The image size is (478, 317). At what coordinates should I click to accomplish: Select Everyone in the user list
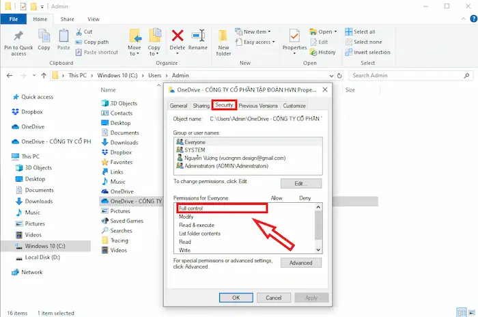coord(195,141)
